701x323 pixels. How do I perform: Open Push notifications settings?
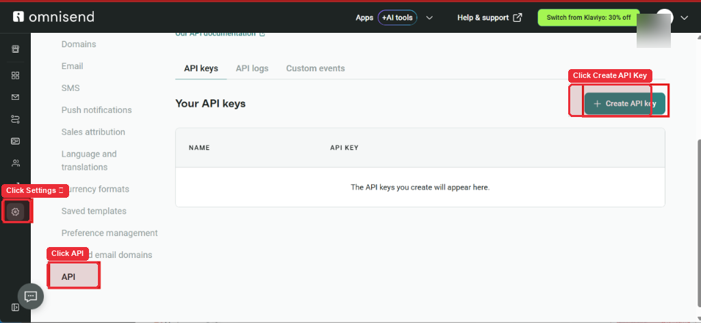[x=97, y=110]
